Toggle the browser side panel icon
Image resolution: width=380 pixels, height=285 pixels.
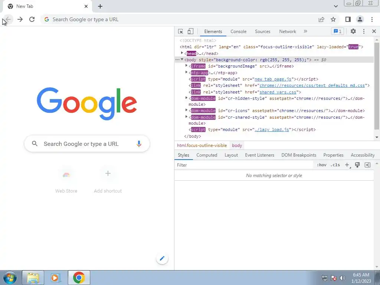pos(348,19)
